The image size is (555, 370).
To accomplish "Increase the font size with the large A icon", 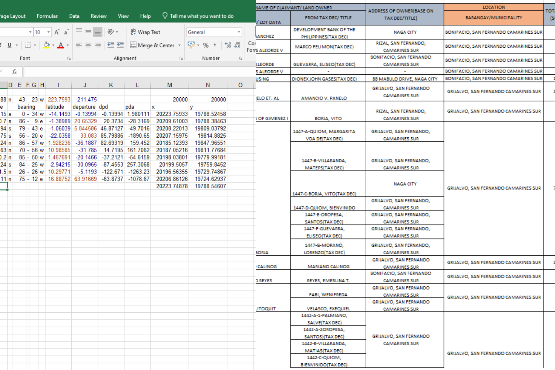I will coord(57,32).
